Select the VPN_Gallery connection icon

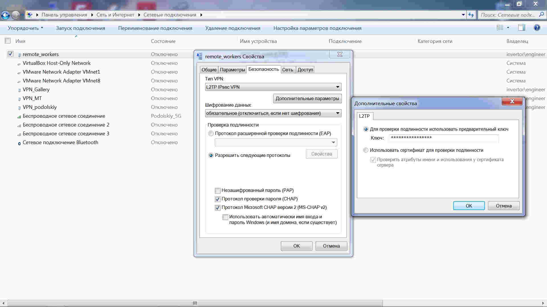(x=19, y=90)
